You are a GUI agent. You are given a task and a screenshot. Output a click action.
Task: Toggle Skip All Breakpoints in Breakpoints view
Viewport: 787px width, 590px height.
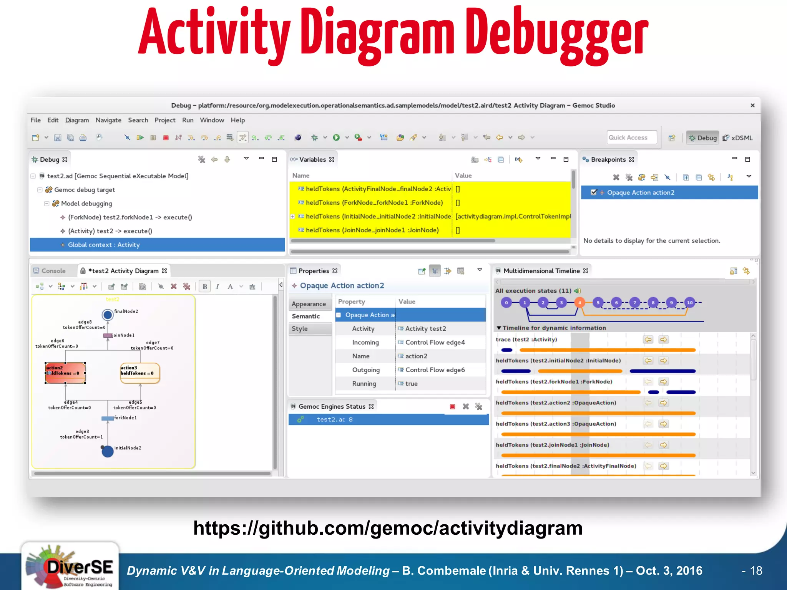point(667,177)
